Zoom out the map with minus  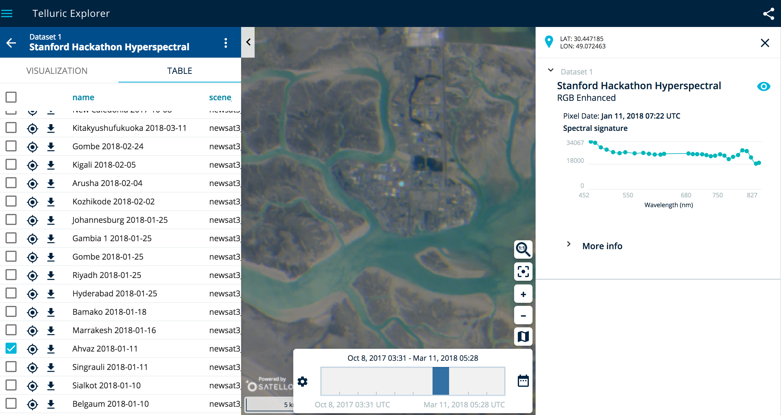click(x=523, y=315)
